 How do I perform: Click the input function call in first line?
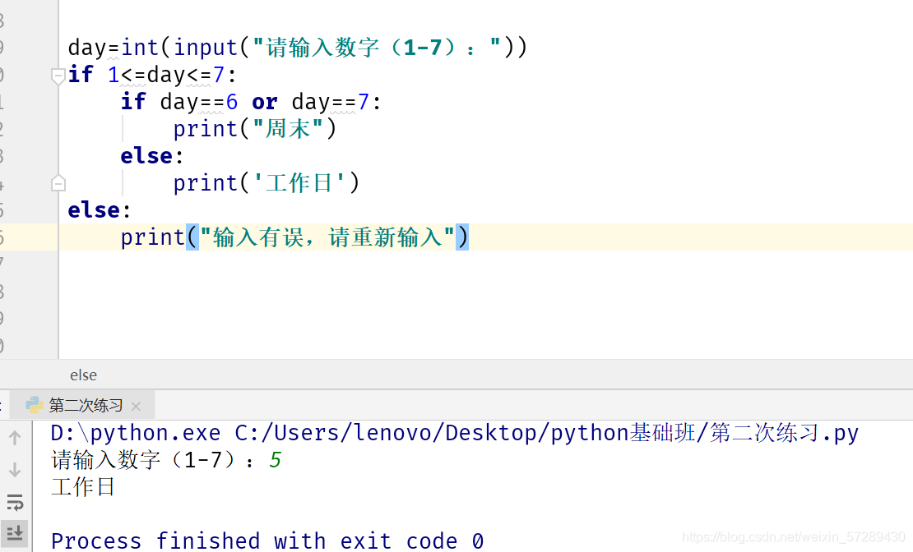(x=206, y=48)
